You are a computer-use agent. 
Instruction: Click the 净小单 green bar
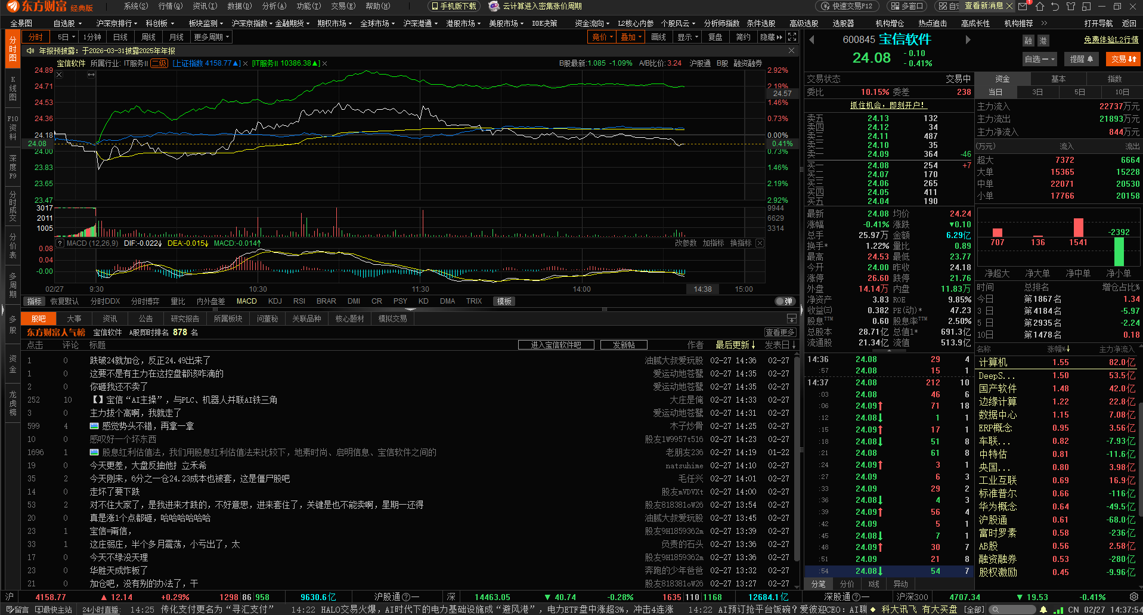(1119, 252)
